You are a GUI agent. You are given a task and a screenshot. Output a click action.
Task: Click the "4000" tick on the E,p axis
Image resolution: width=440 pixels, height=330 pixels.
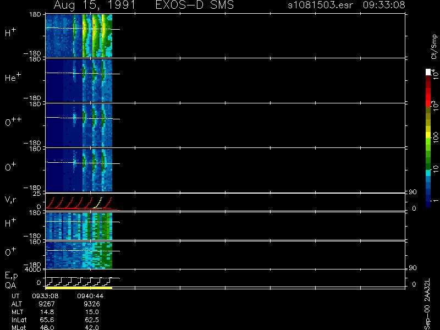pos(33,269)
